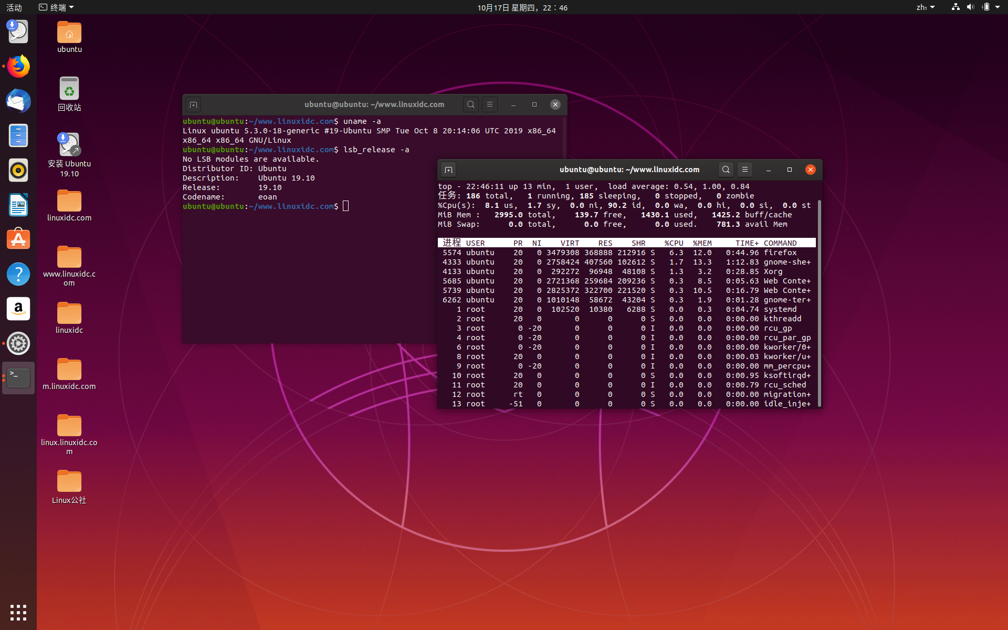Launch LibreOffice Writer from dock

tap(18, 205)
